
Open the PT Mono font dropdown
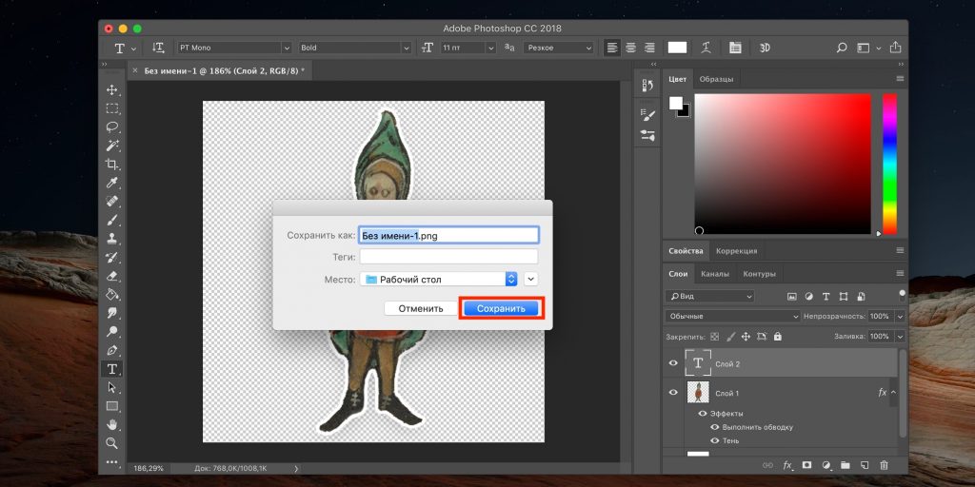[x=233, y=48]
